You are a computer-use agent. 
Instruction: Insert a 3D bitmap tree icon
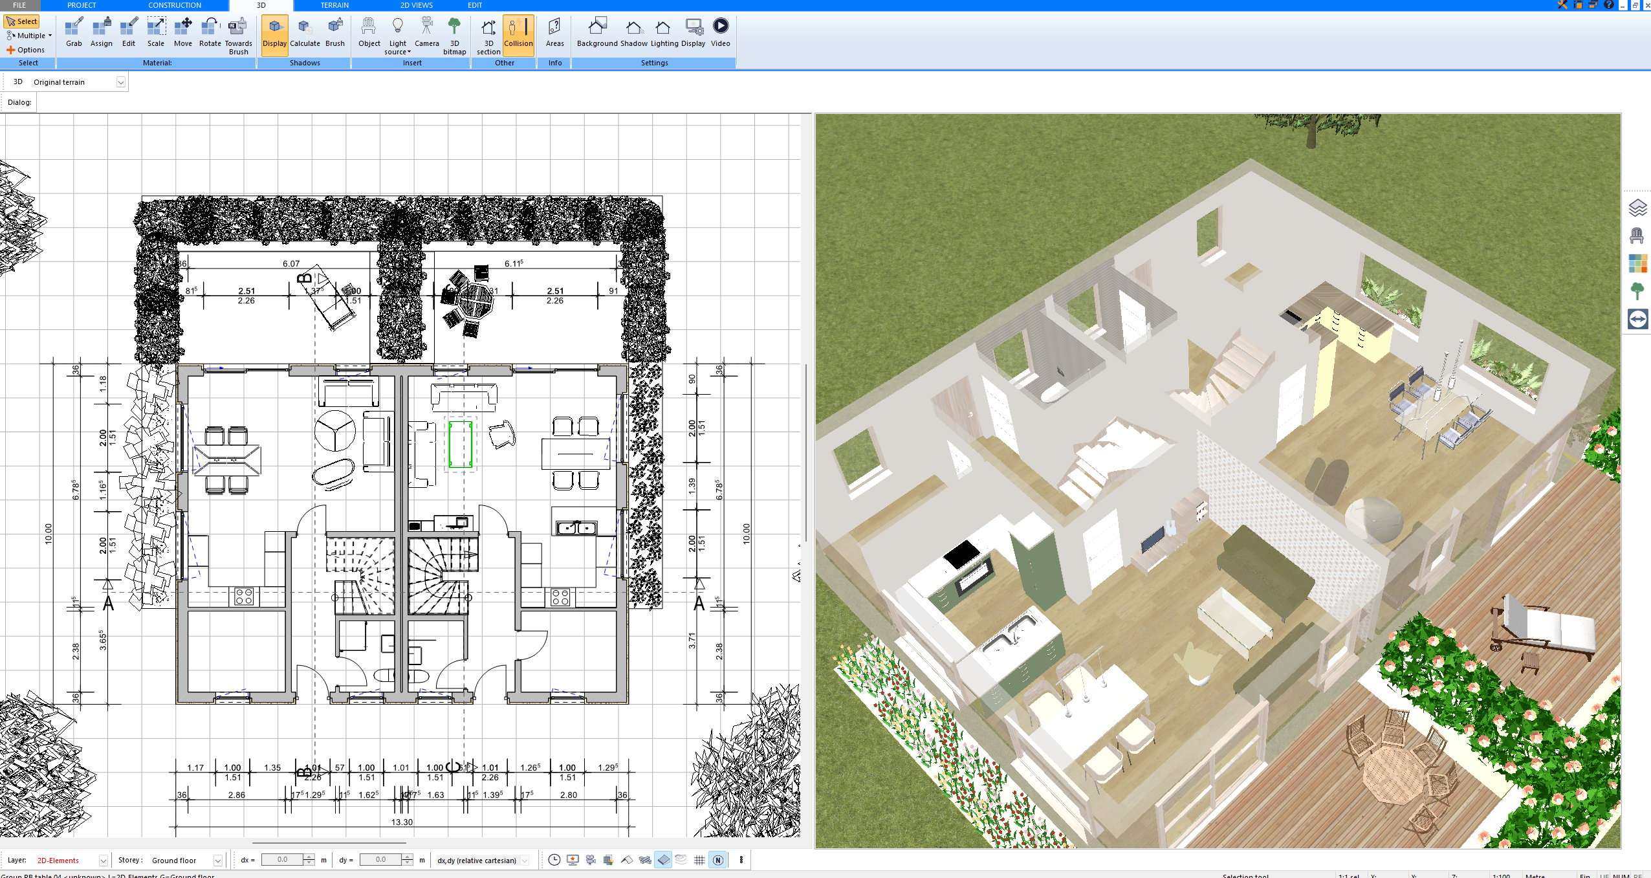(x=454, y=36)
